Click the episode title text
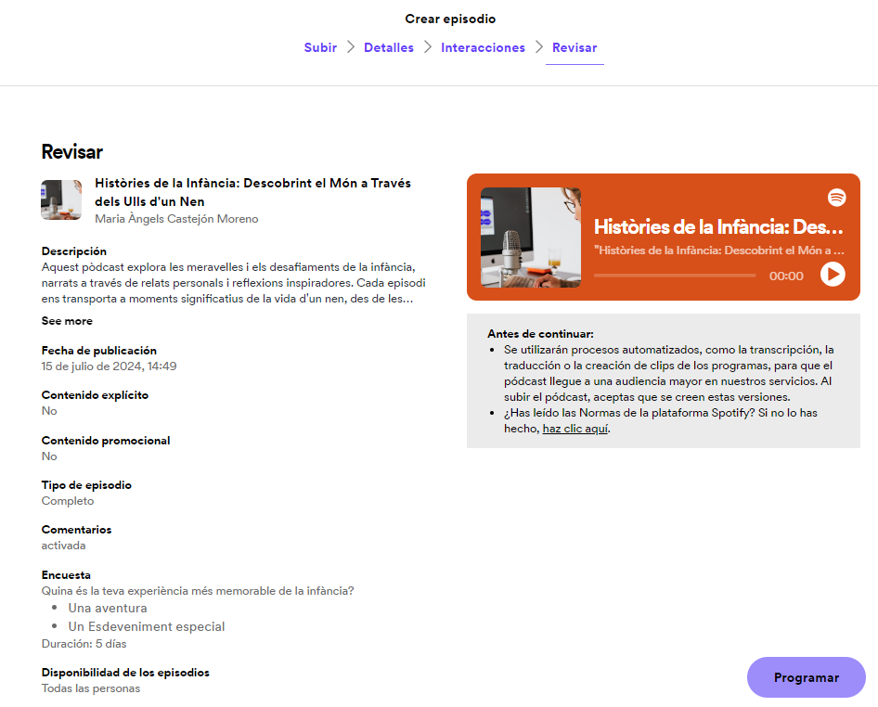 pos(252,192)
